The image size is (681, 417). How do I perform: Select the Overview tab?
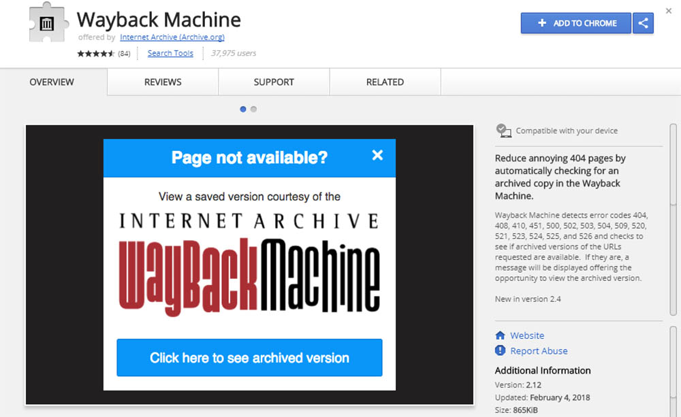pos(52,82)
